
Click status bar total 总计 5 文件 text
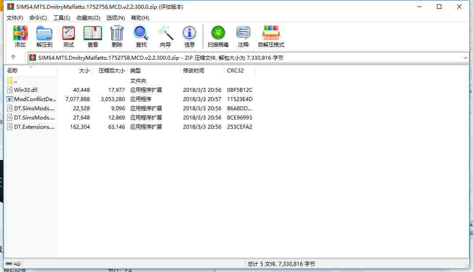click(x=281, y=264)
